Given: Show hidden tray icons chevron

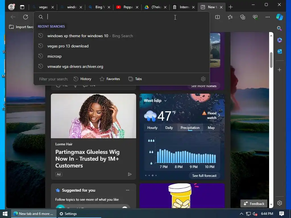Looking at the screenshot, I should [242, 214].
